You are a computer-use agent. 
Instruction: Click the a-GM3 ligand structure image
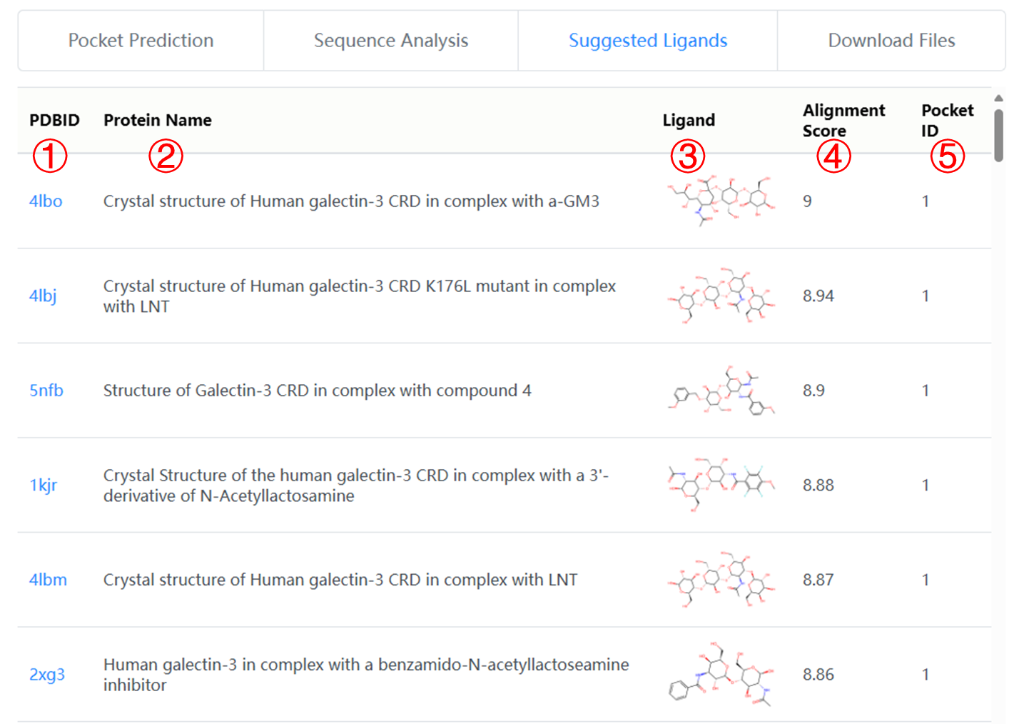point(721,201)
